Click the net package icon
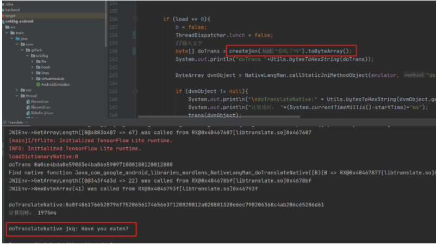Image resolution: width=437 pixels, height=245 pixels. (x=23, y=90)
